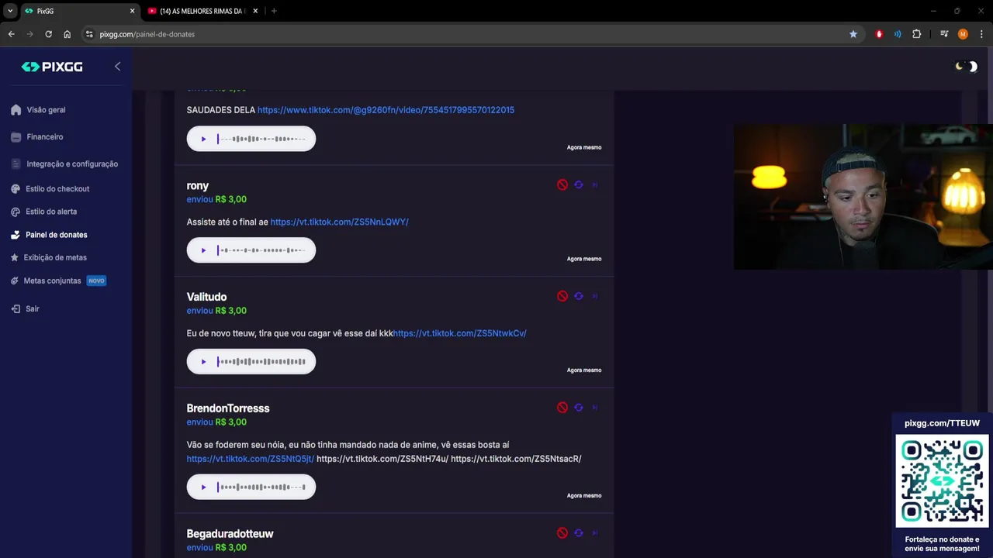The image size is (993, 558).
Task: Click the browser home button
Action: coord(67,34)
